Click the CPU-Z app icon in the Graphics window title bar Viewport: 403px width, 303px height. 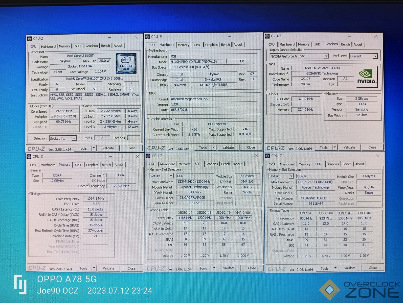(267, 36)
